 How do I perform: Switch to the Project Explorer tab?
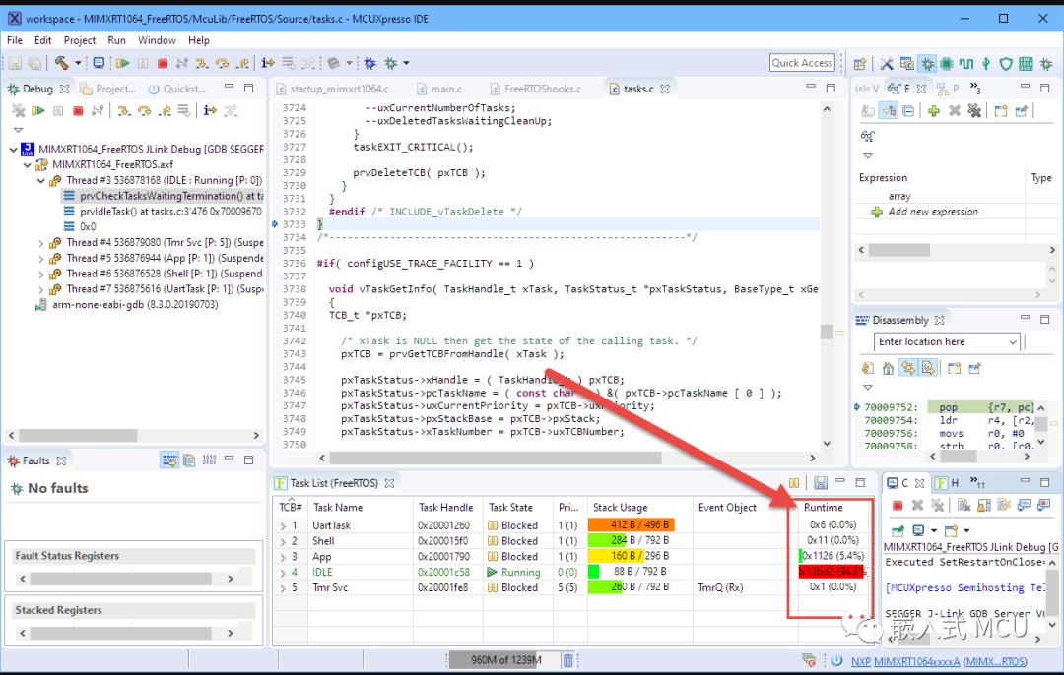tap(108, 89)
